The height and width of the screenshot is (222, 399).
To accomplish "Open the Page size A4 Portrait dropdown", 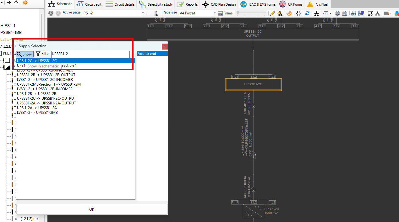I will coord(215,13).
